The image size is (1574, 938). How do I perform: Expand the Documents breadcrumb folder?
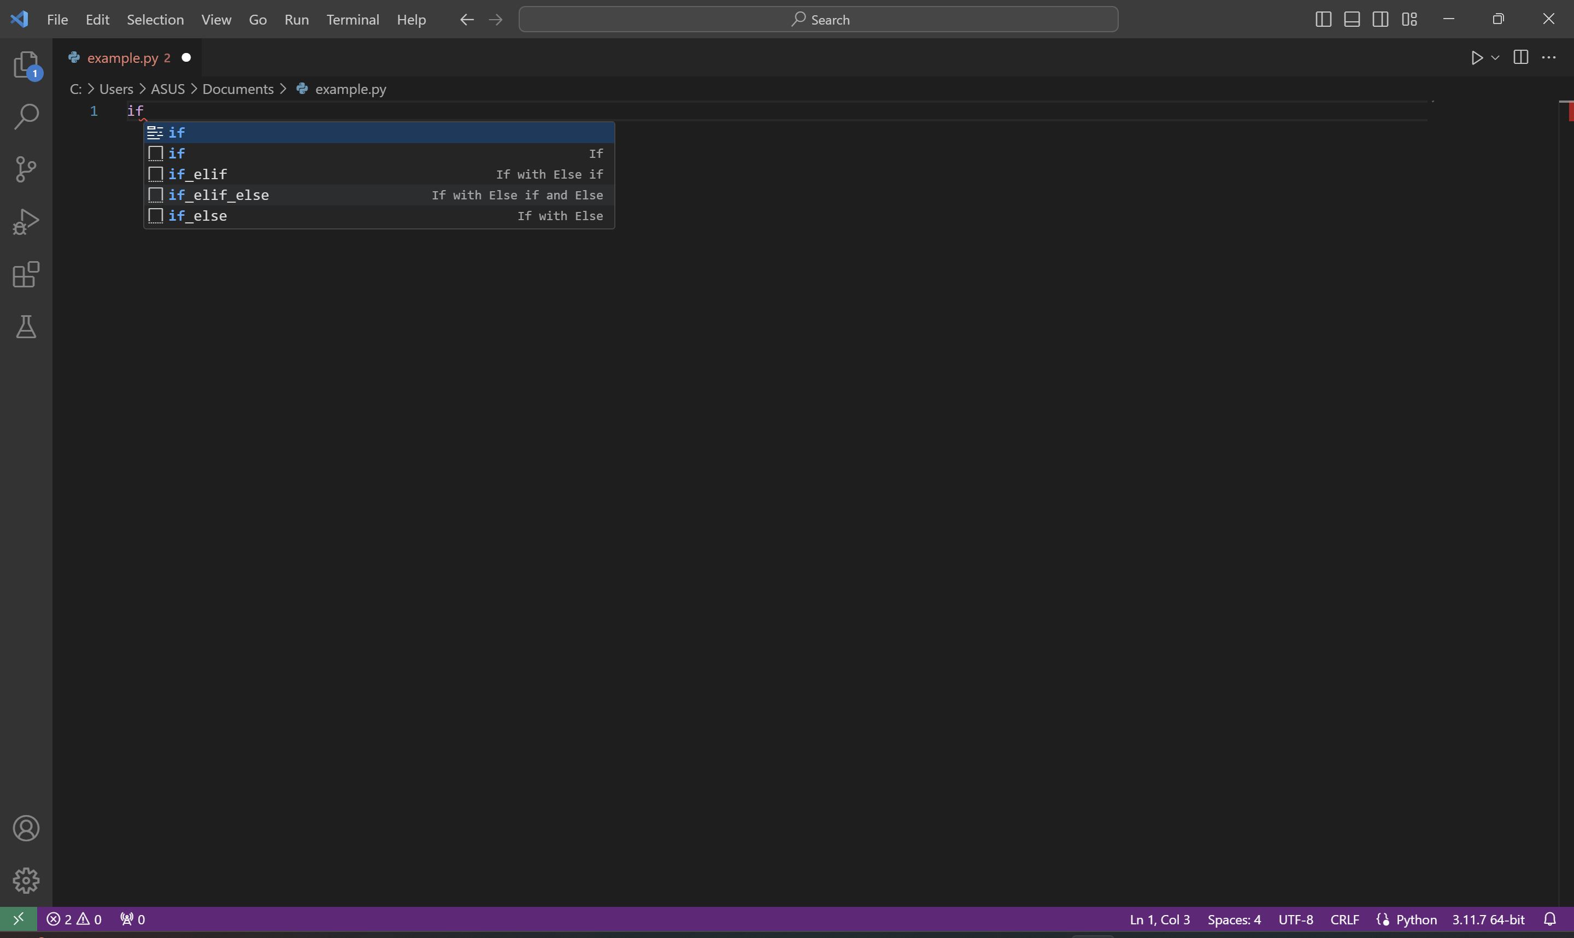click(238, 89)
